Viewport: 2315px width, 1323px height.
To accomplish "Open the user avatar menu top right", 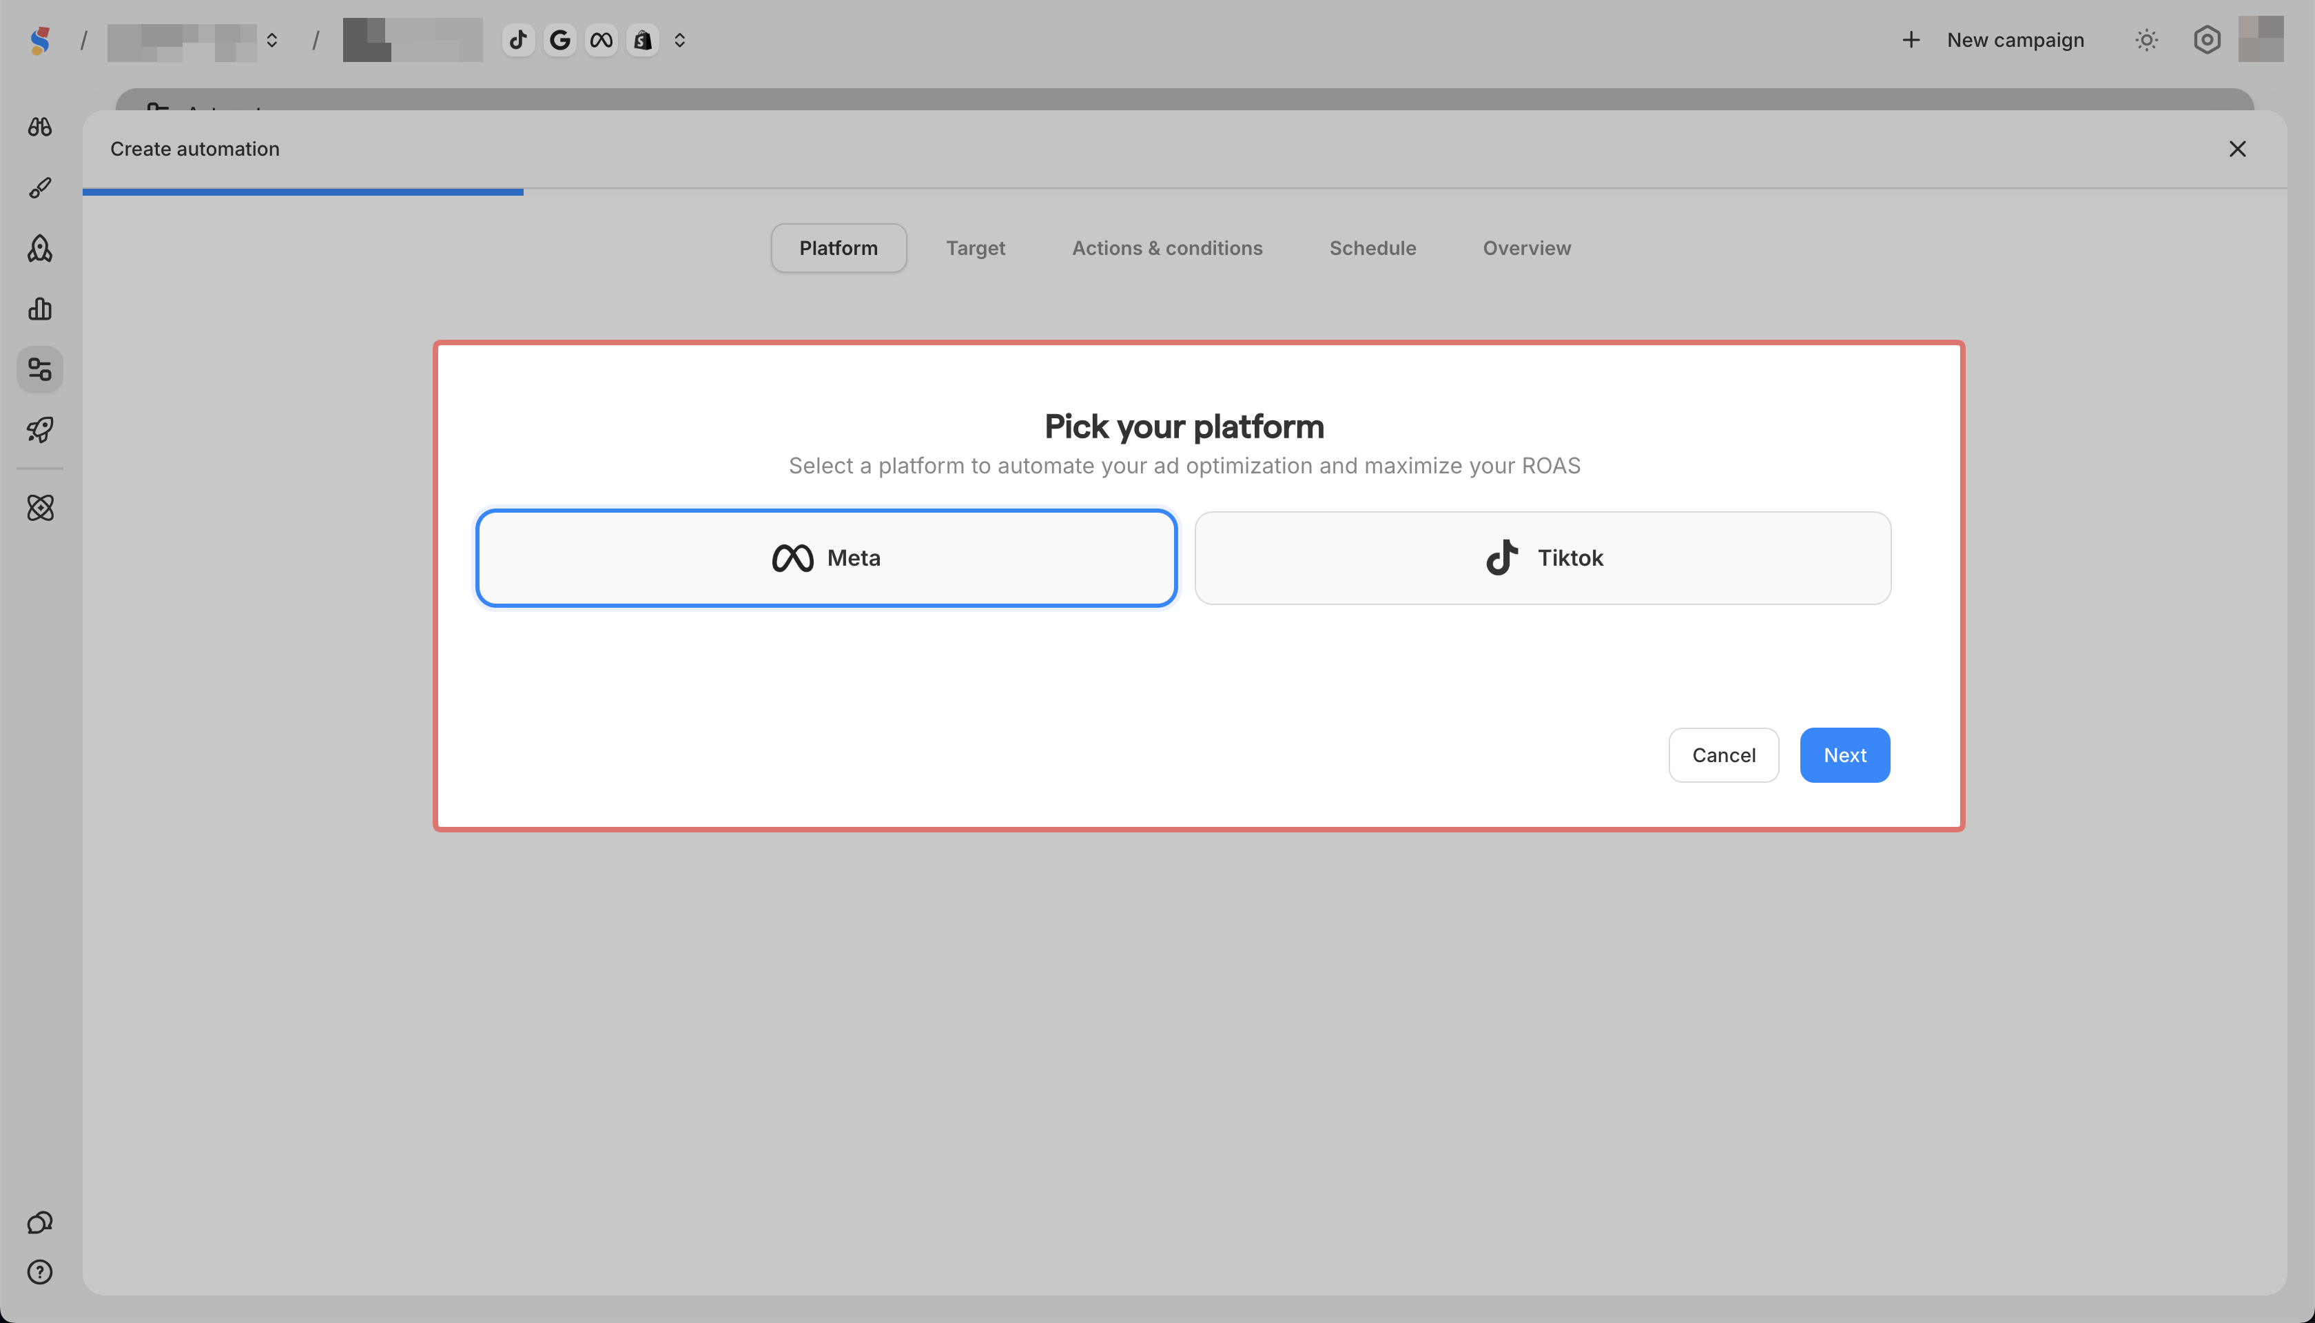I will tap(2261, 40).
